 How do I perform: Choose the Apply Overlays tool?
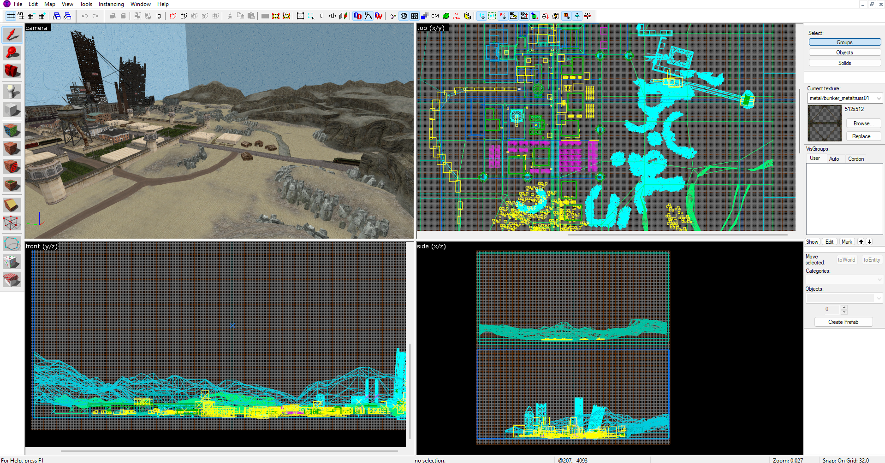12,185
